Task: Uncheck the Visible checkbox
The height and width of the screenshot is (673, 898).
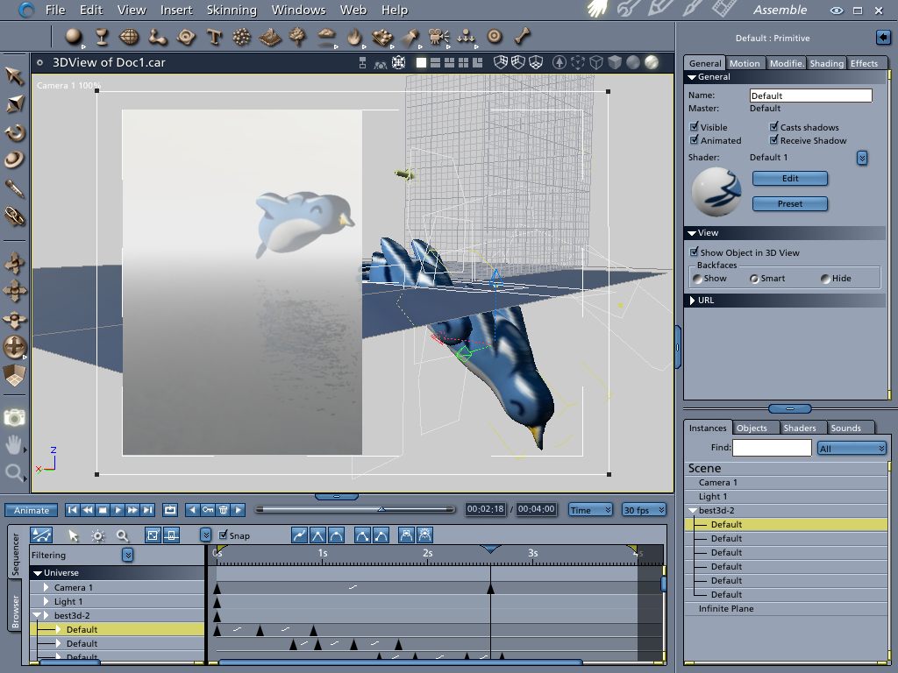Action: [x=695, y=127]
